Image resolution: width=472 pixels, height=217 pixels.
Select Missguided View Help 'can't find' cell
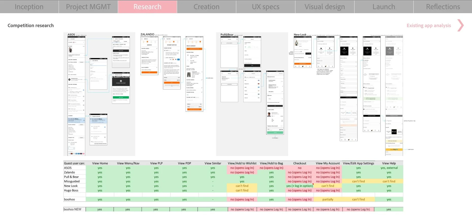(x=389, y=181)
